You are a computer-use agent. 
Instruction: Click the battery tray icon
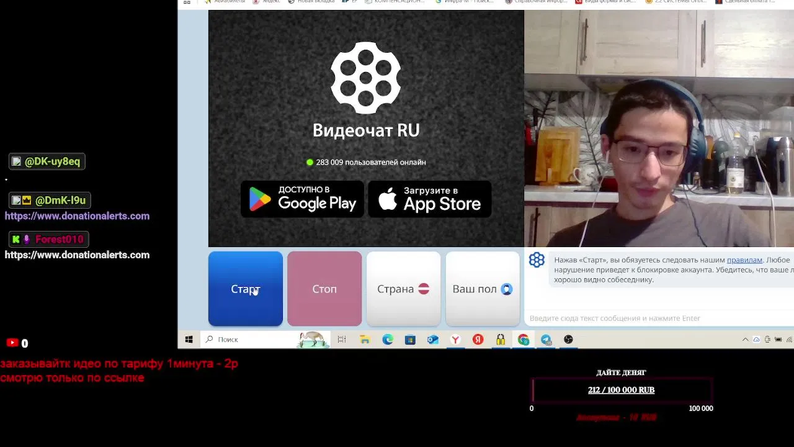tap(778, 340)
